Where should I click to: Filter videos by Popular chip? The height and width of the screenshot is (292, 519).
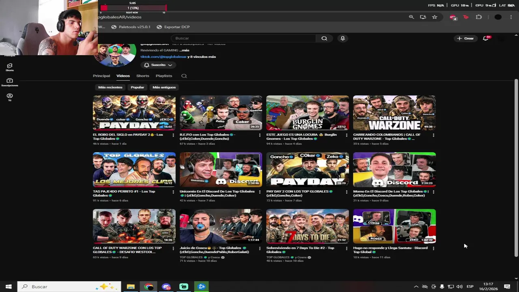click(137, 87)
